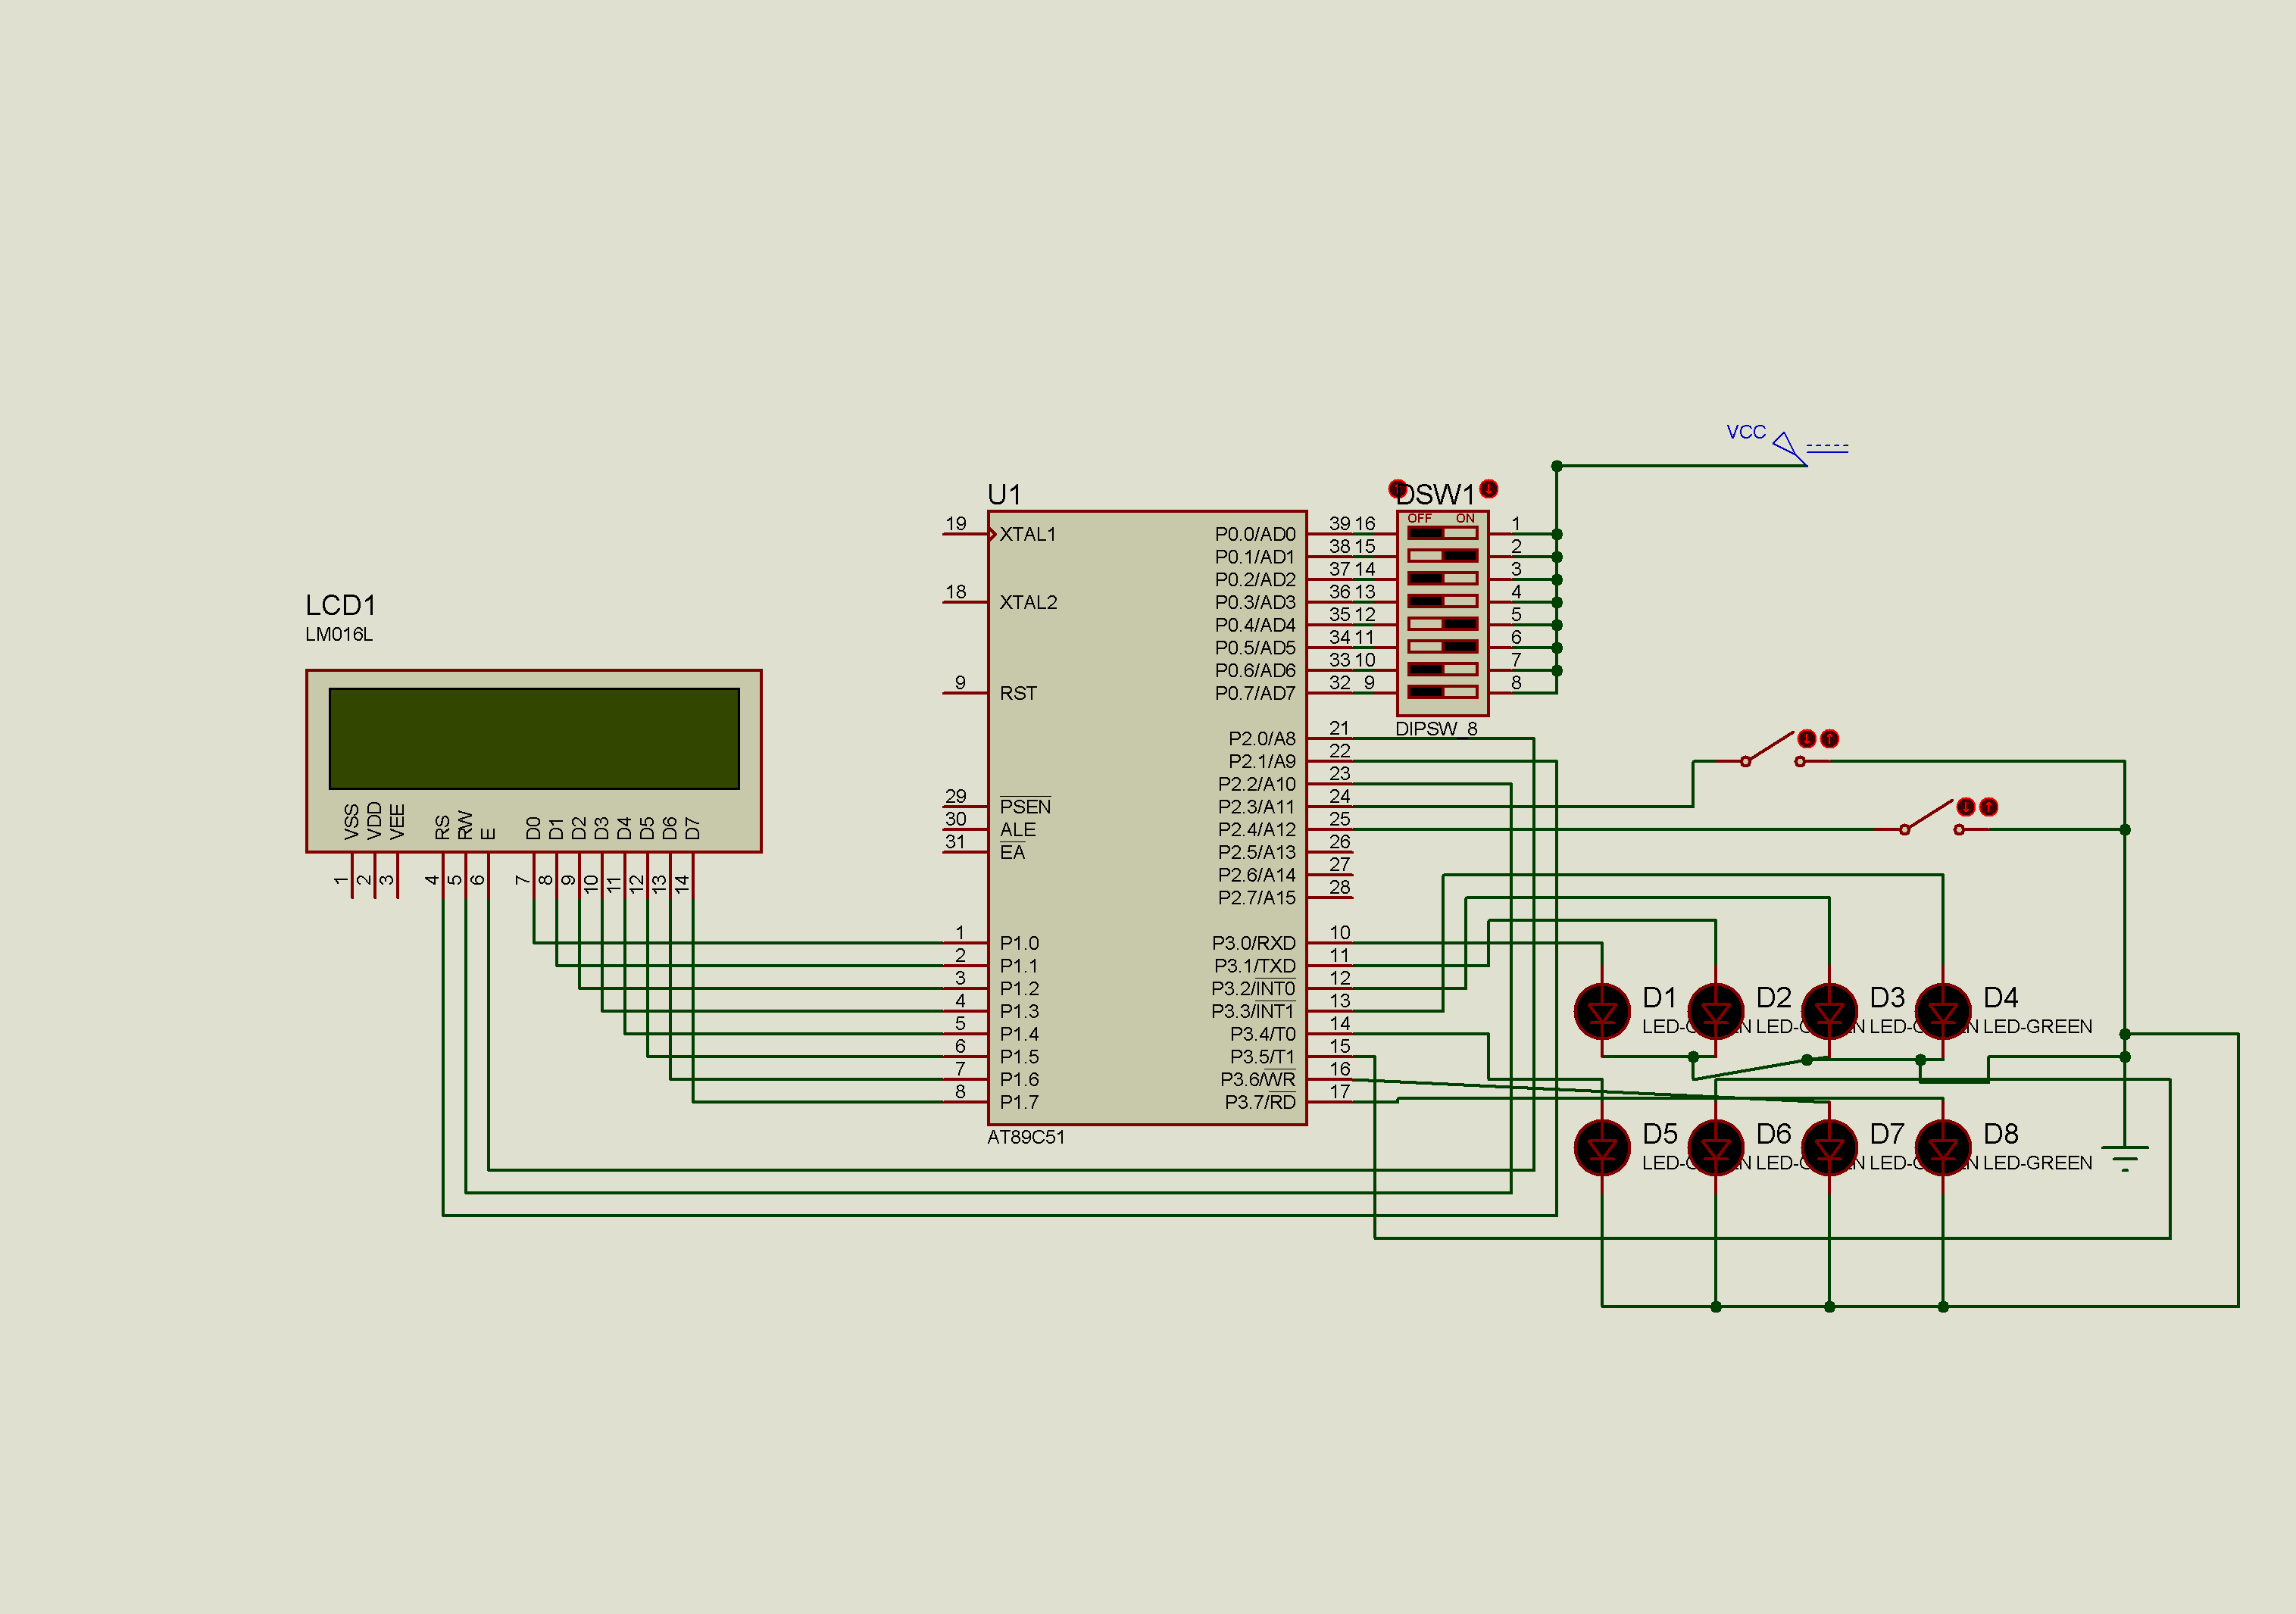This screenshot has width=2296, height=1614.
Task: Click the ALE pin label
Action: 1018,829
